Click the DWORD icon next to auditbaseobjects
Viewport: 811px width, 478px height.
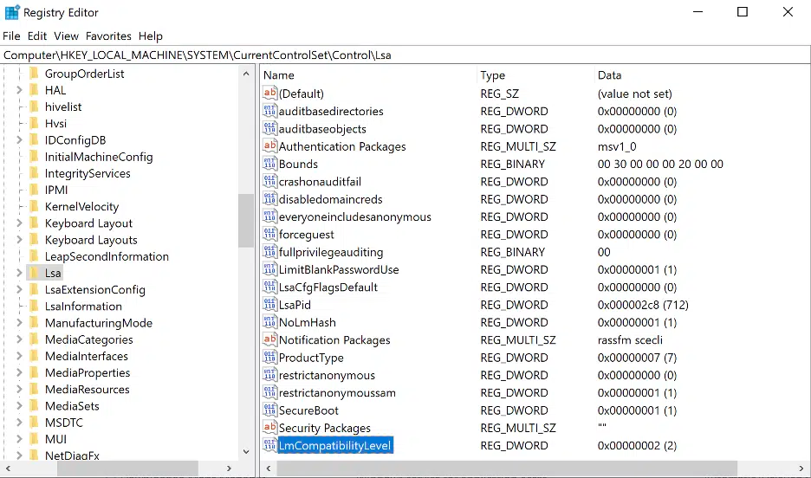tap(269, 128)
